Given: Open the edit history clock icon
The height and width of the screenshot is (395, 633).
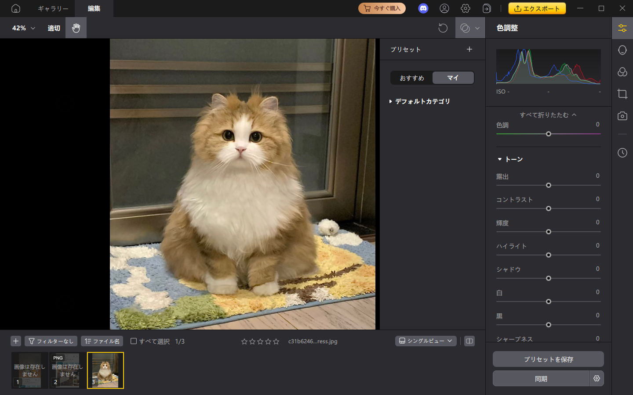Looking at the screenshot, I should click(x=622, y=153).
